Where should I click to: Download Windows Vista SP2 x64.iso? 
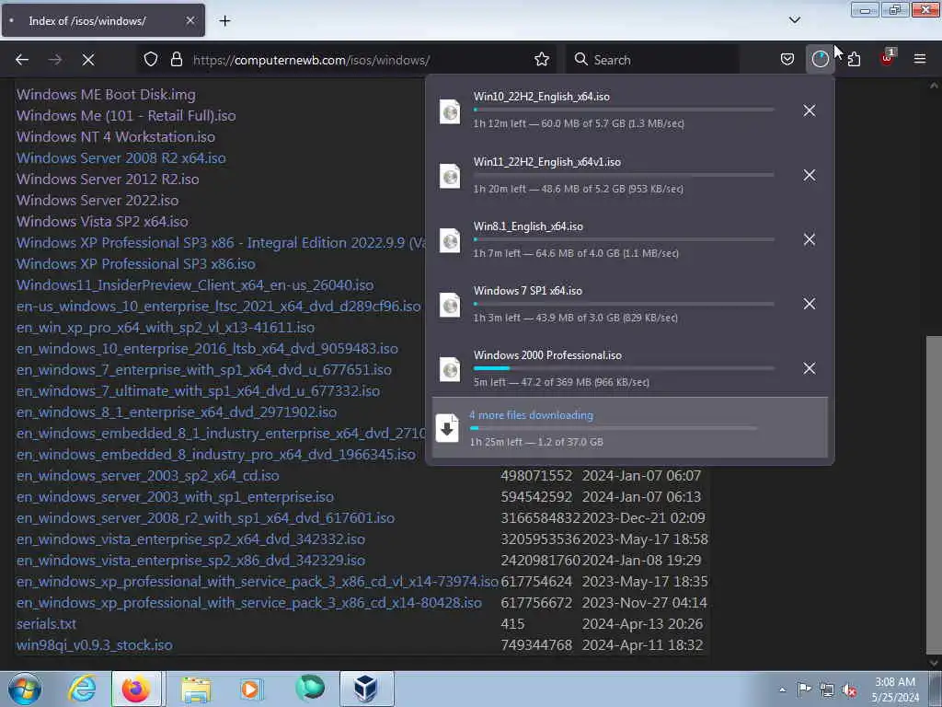click(x=102, y=222)
